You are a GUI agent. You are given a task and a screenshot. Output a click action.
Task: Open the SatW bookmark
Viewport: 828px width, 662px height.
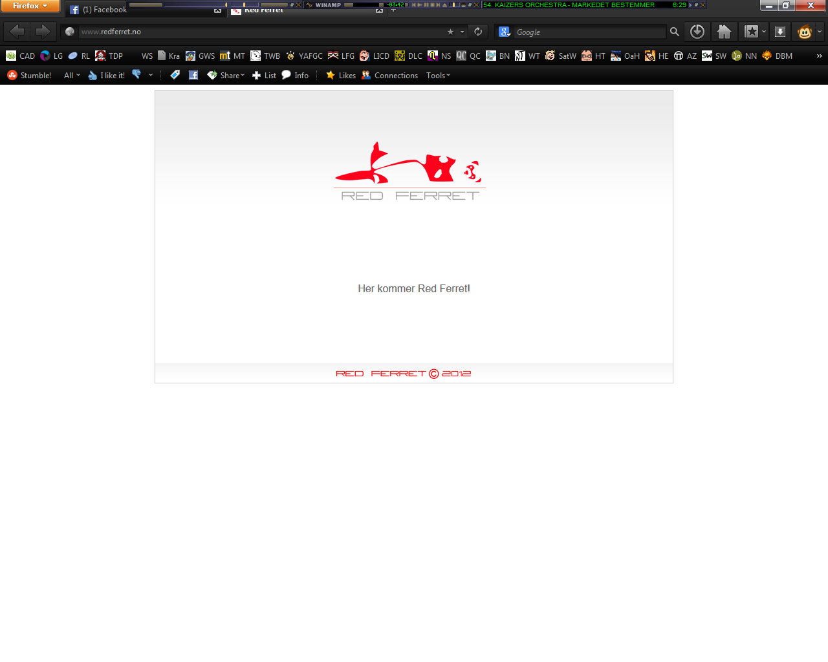[x=560, y=56]
